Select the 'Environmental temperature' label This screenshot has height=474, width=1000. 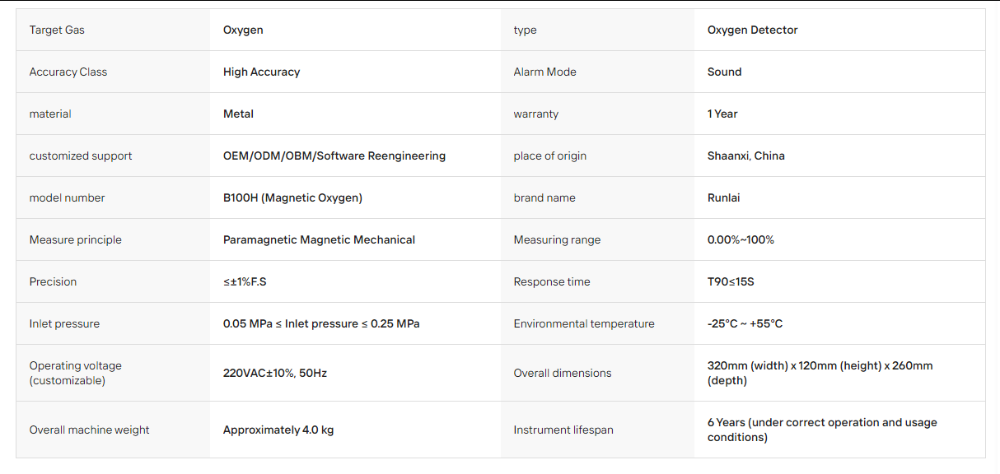tap(584, 324)
